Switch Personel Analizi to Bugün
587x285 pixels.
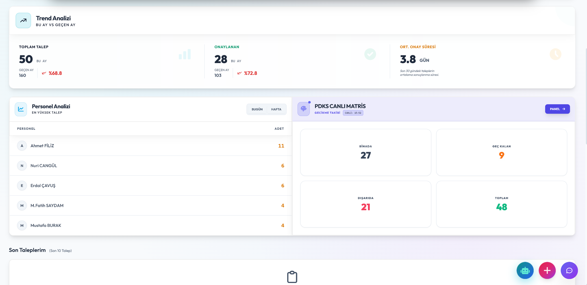click(257, 109)
